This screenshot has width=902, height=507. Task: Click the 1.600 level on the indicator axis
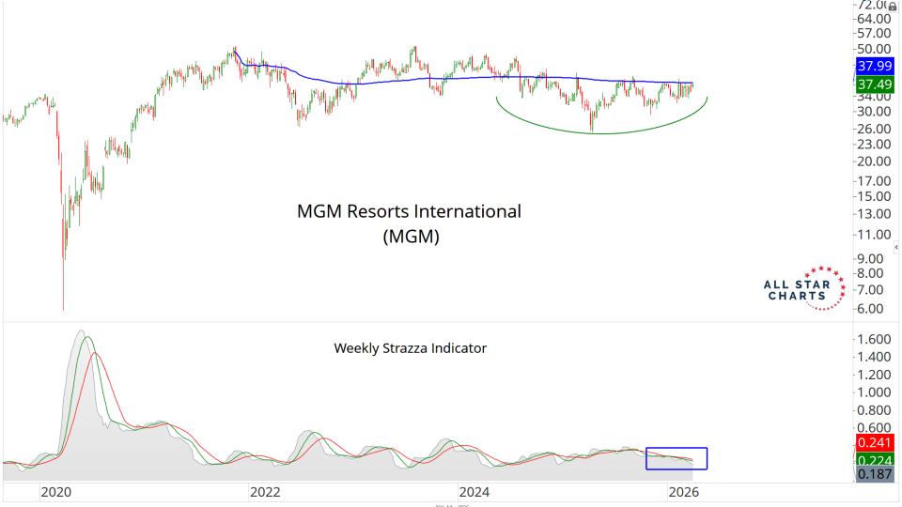tap(873, 339)
